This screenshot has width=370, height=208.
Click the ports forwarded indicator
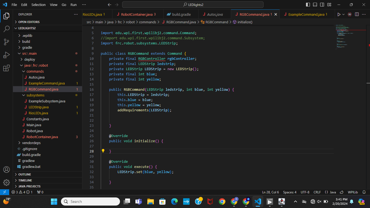[40, 192]
